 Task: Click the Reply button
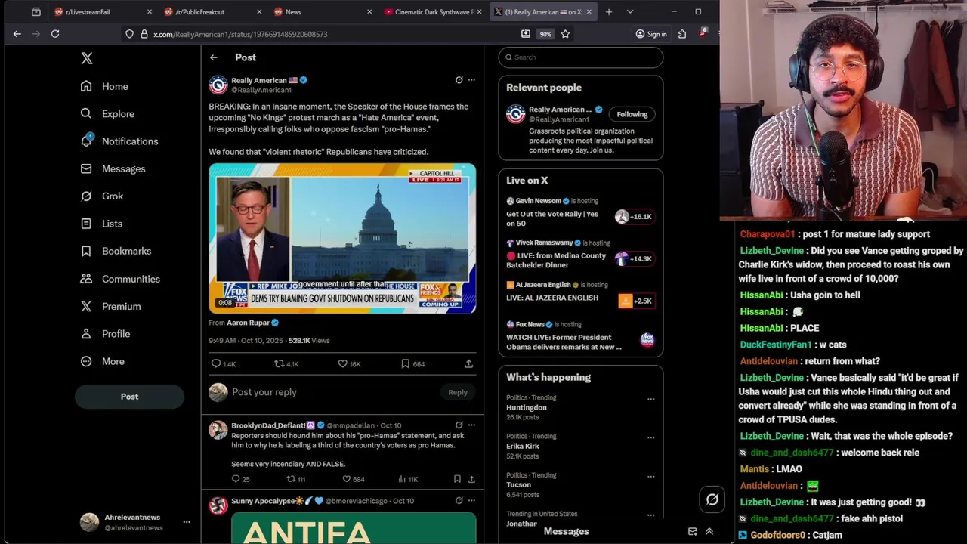(458, 392)
